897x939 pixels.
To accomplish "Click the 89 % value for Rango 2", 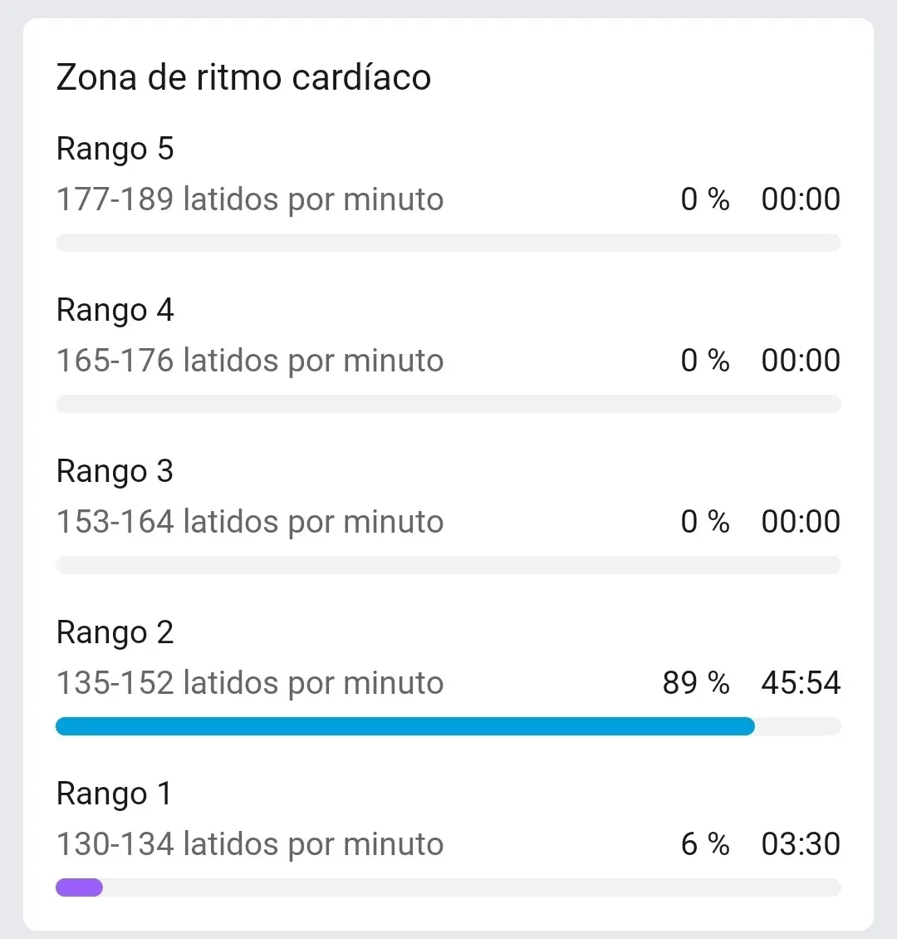I will [696, 683].
